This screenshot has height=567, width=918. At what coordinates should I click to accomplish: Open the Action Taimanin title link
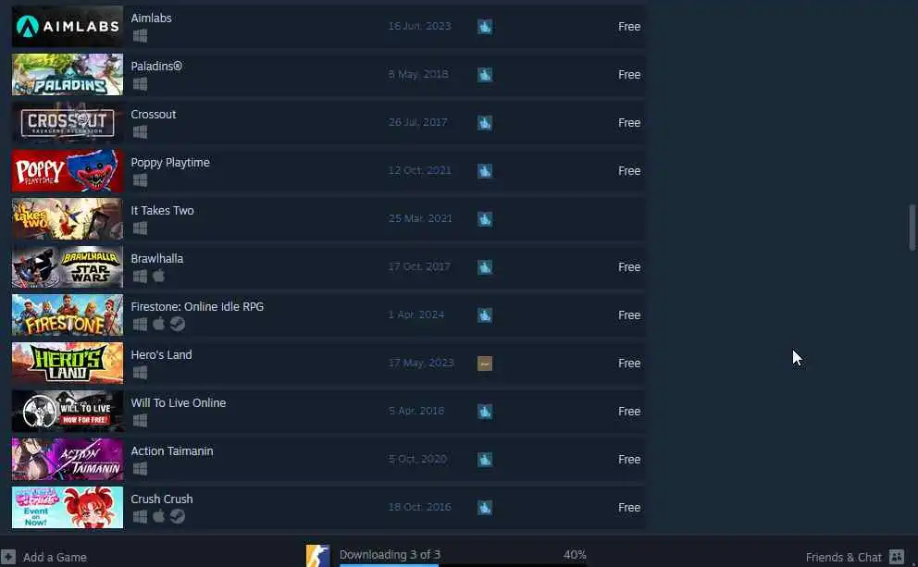(172, 450)
